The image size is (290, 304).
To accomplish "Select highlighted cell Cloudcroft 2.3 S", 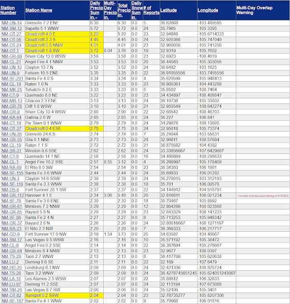I will point(57,39).
